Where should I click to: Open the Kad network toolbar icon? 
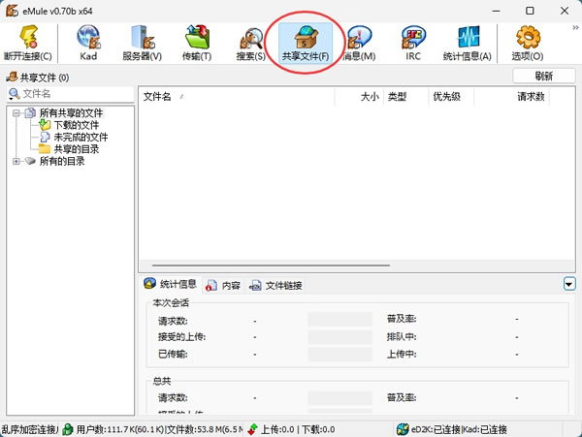pyautogui.click(x=88, y=37)
